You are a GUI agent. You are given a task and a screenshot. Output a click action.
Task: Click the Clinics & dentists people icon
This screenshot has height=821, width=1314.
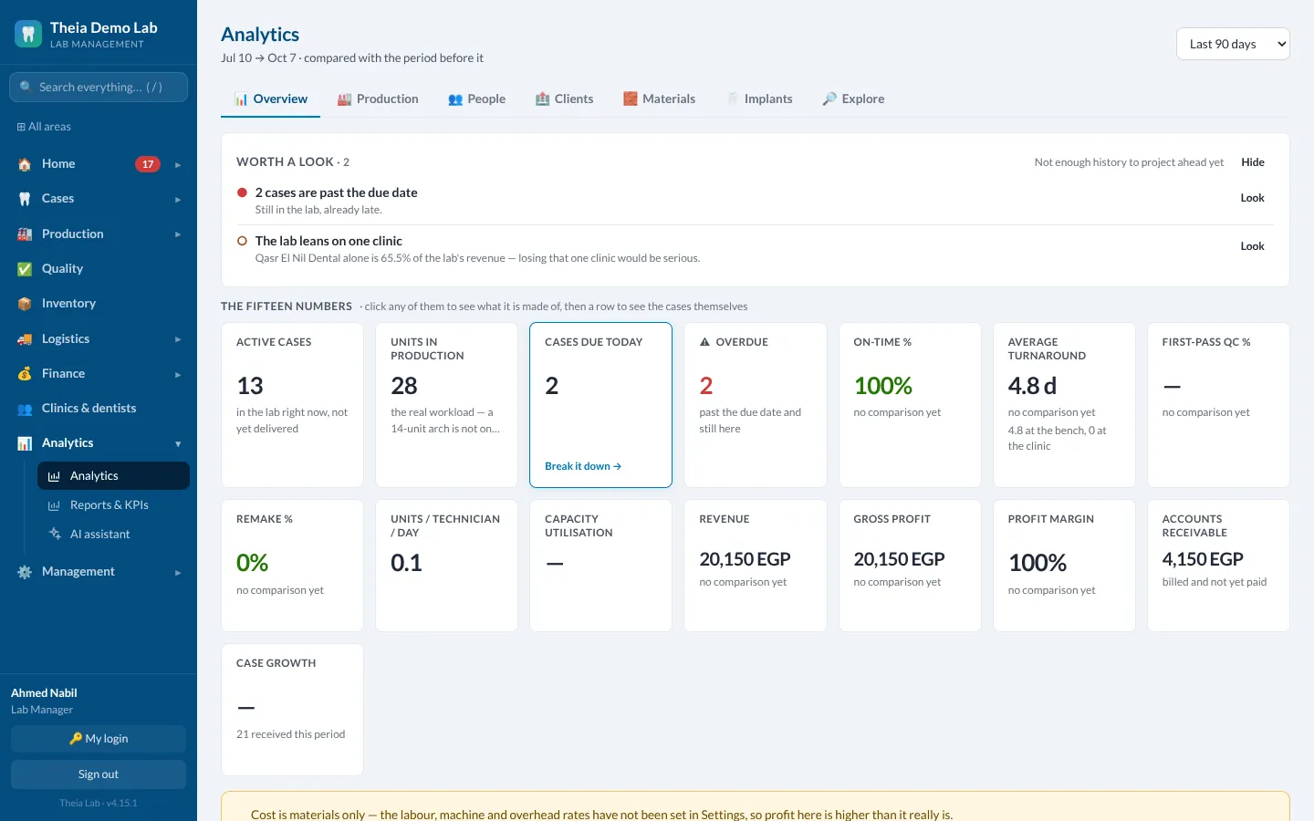click(x=25, y=409)
